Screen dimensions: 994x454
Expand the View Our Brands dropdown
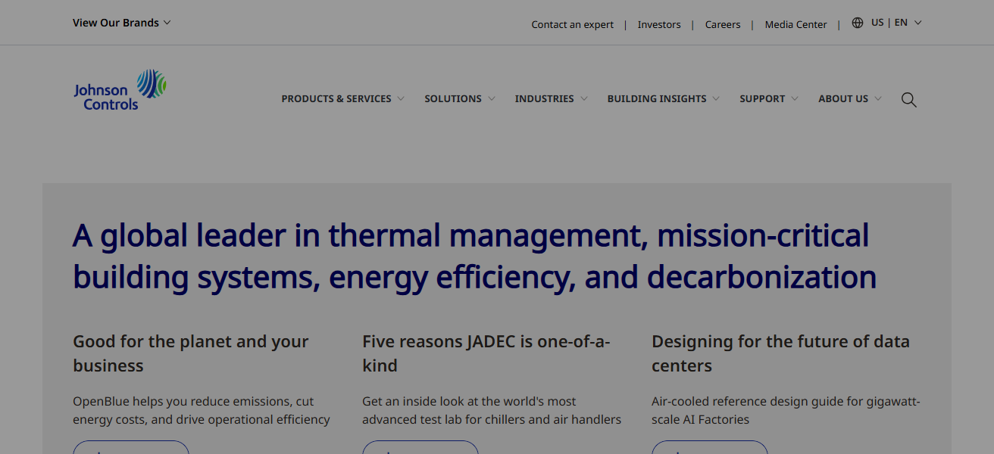click(x=122, y=23)
